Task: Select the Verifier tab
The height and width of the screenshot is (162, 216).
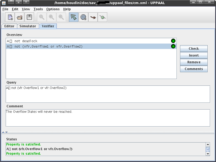Action: click(x=48, y=26)
